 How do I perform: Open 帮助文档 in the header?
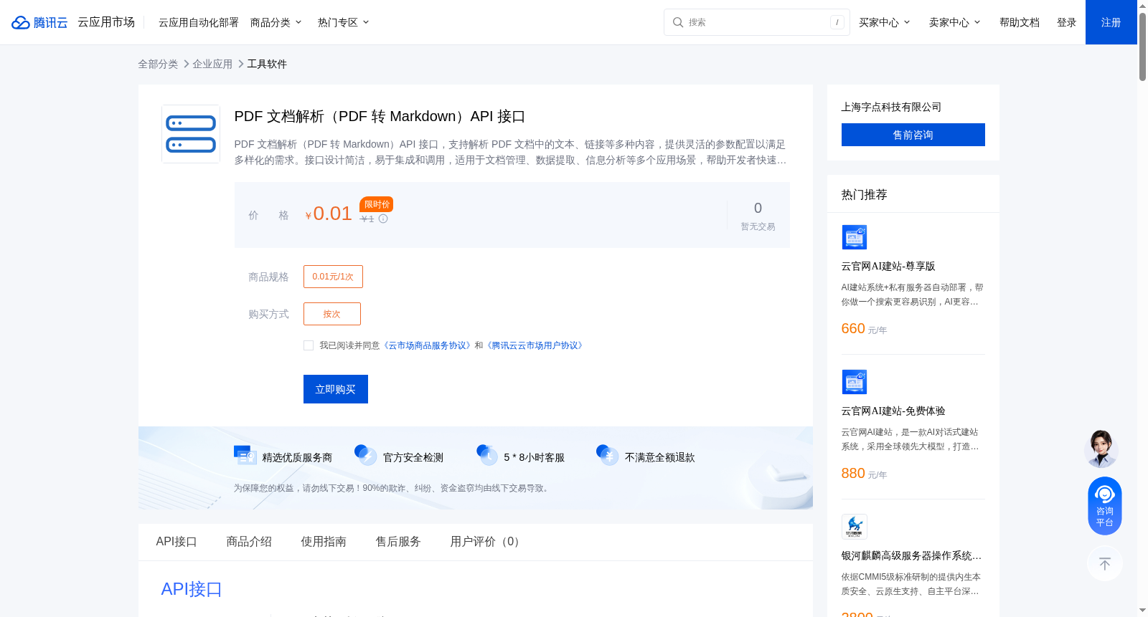pos(1019,22)
